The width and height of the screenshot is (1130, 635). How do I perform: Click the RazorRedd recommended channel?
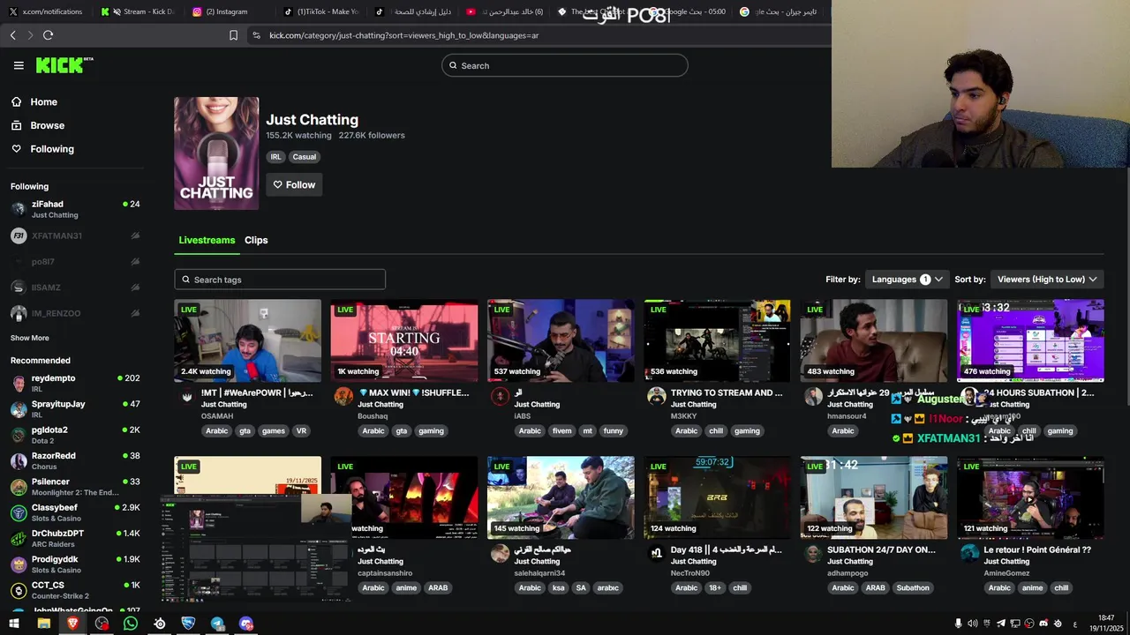[75, 460]
